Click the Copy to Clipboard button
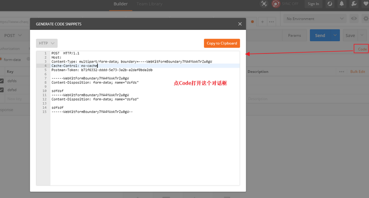The image size is (369, 198). (222, 43)
